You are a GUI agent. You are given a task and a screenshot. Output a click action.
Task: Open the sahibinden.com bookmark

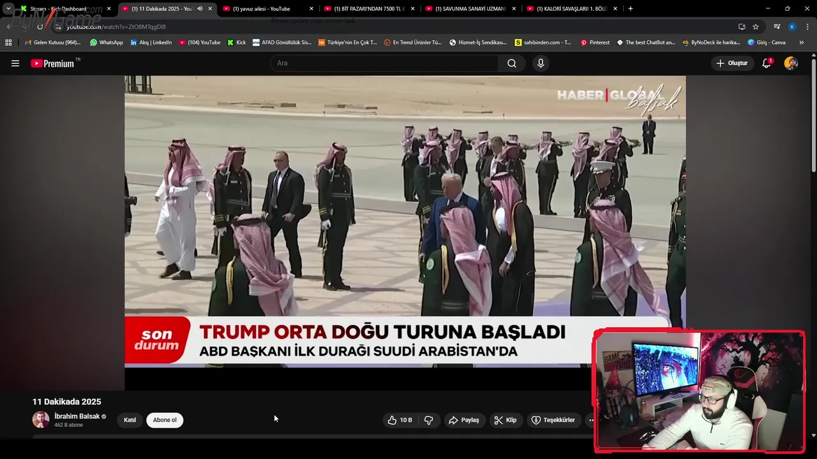click(x=543, y=43)
